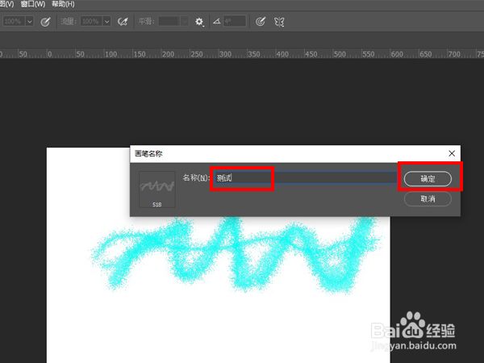Viewport: 484px width, 363px height.
Task: Click the 名称 brush name text field
Action: pyautogui.click(x=306, y=177)
